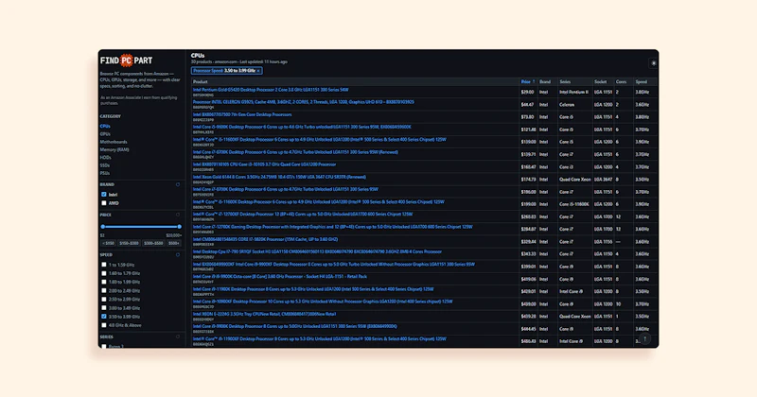Image resolution: width=757 pixels, height=397 pixels.
Task: Select the SSDs category
Action: click(105, 165)
